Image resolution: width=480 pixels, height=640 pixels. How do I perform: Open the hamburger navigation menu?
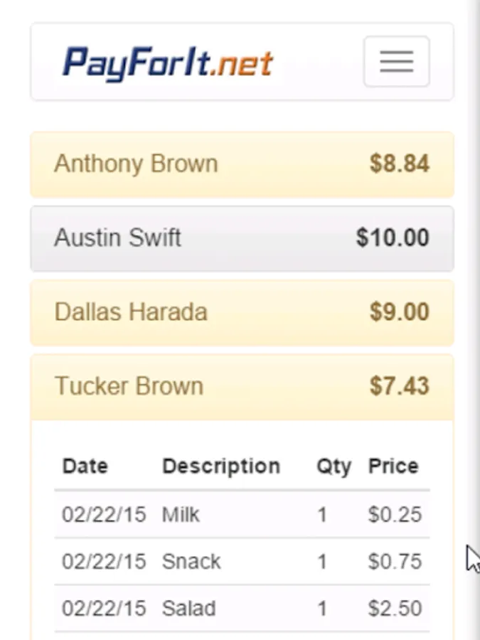(396, 62)
